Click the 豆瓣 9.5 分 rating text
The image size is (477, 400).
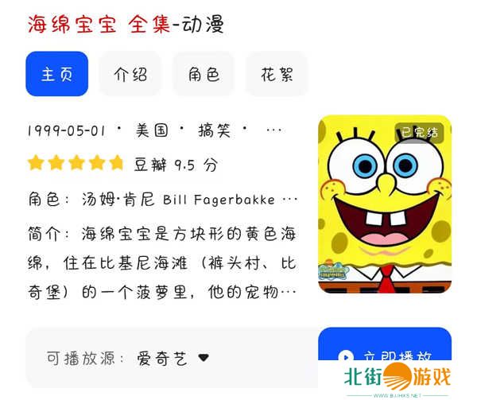[176, 165]
